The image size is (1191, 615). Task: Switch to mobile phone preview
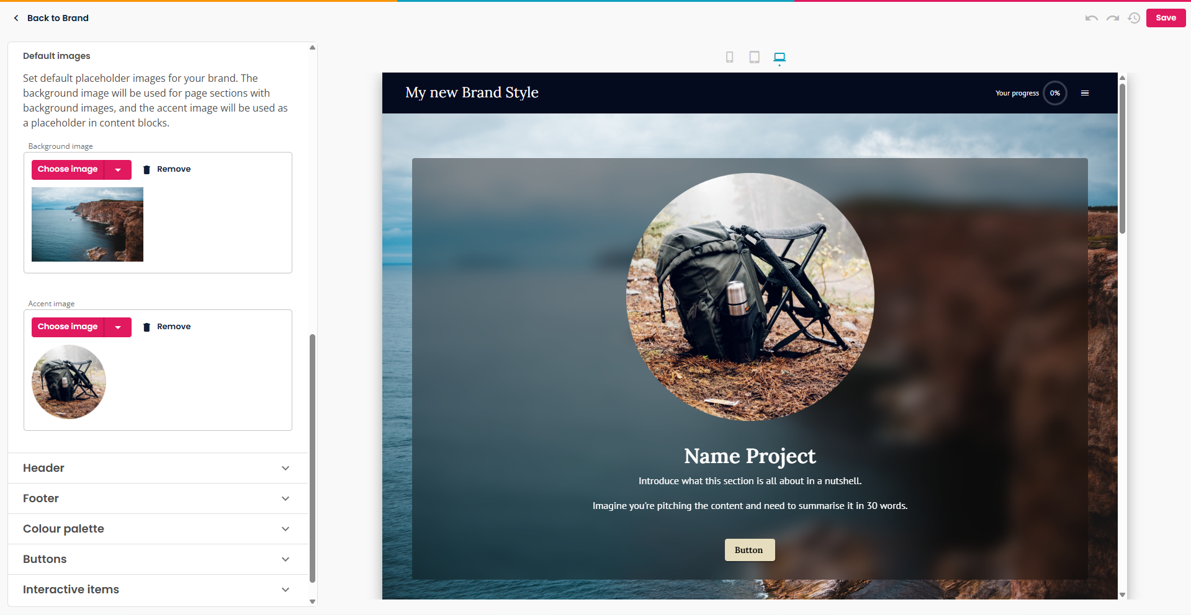coord(730,57)
